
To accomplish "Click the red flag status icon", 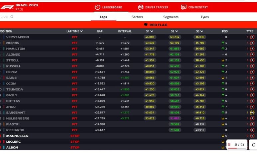I will tap(145, 25).
